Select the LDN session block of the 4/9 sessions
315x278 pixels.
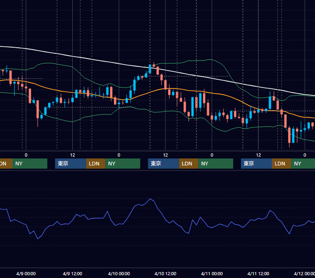coord(95,164)
